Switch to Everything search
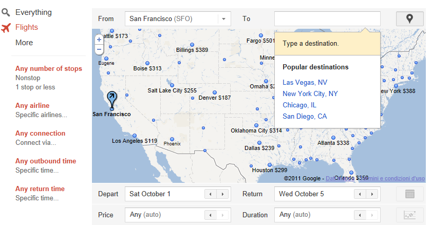Screen dimensions: 432x225 (33, 12)
